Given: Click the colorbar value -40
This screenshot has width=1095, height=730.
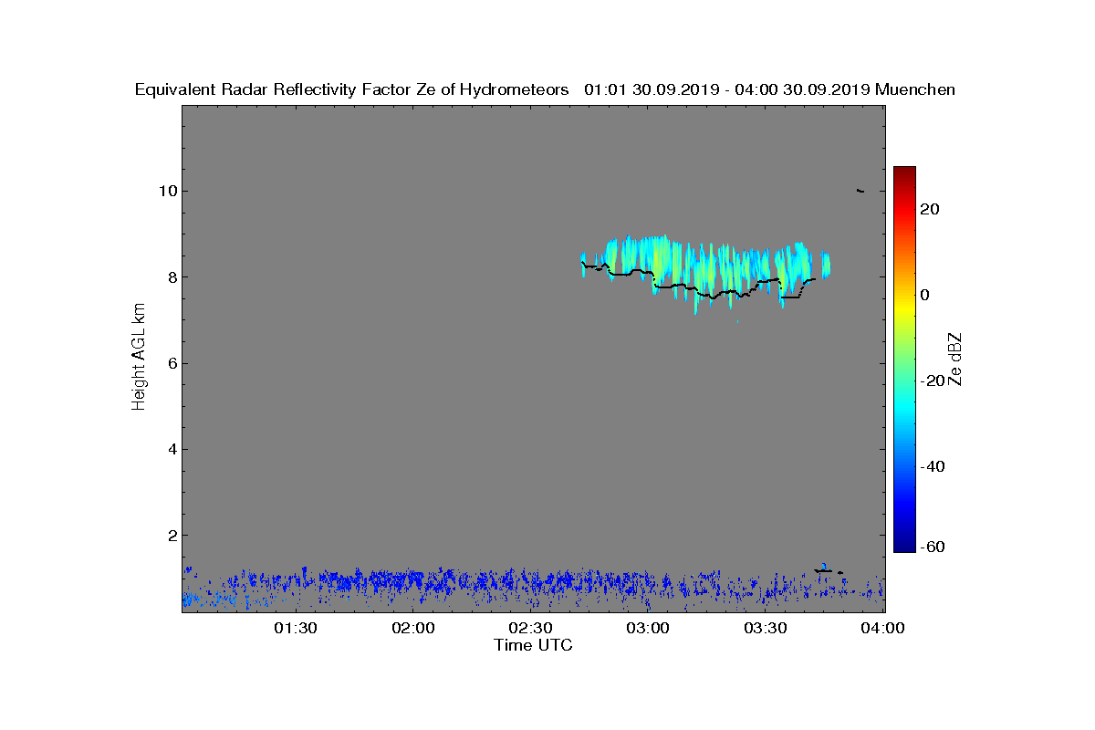Looking at the screenshot, I should [x=933, y=466].
